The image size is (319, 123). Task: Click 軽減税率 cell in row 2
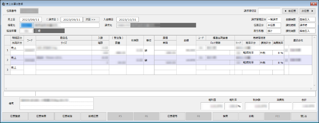251,63
